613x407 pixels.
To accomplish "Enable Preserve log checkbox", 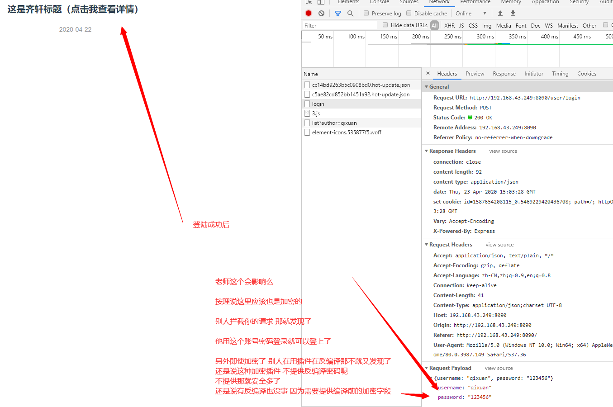I will click(x=366, y=13).
